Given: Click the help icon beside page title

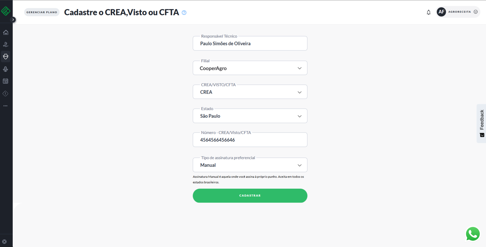Looking at the screenshot, I should pyautogui.click(x=184, y=13).
